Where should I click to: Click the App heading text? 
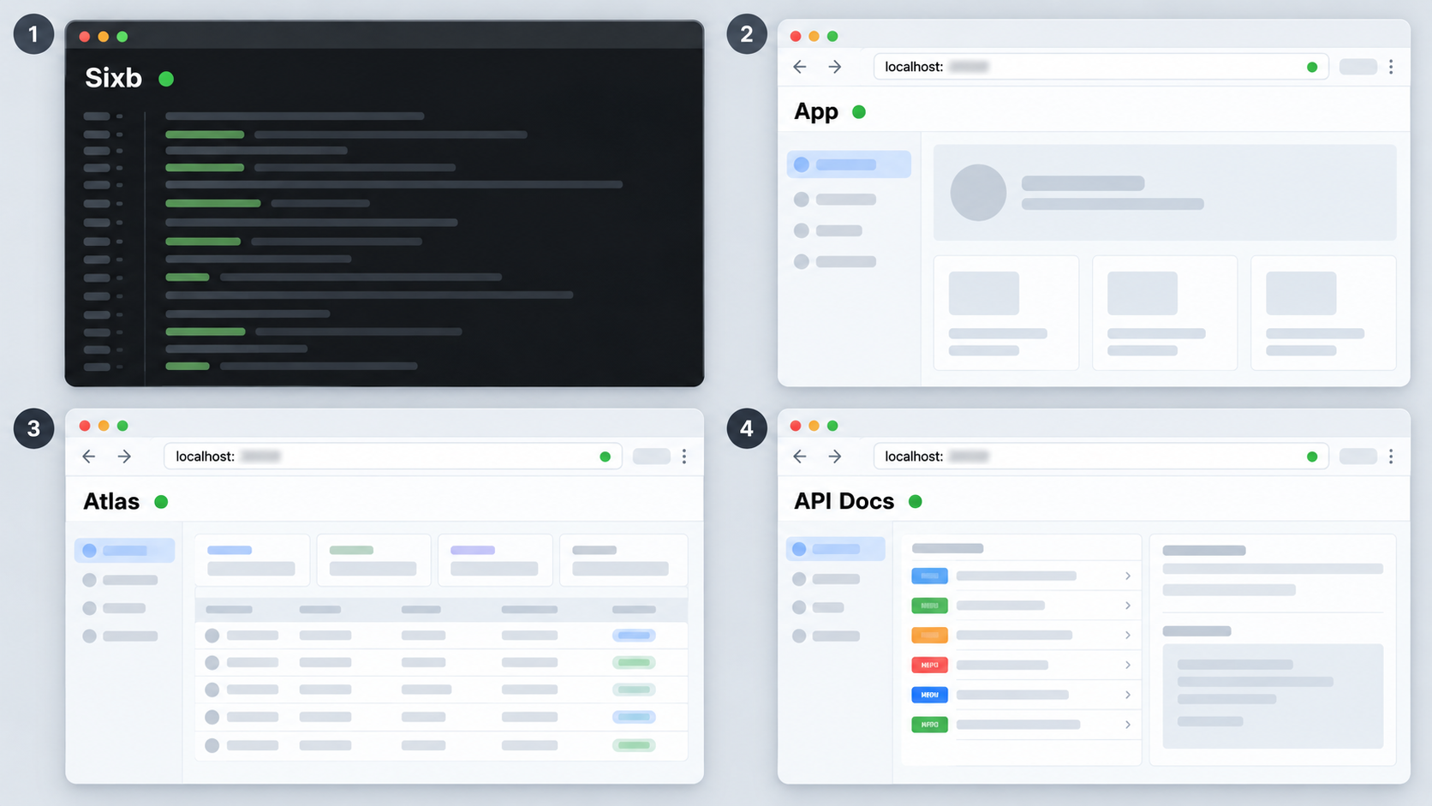[816, 112]
